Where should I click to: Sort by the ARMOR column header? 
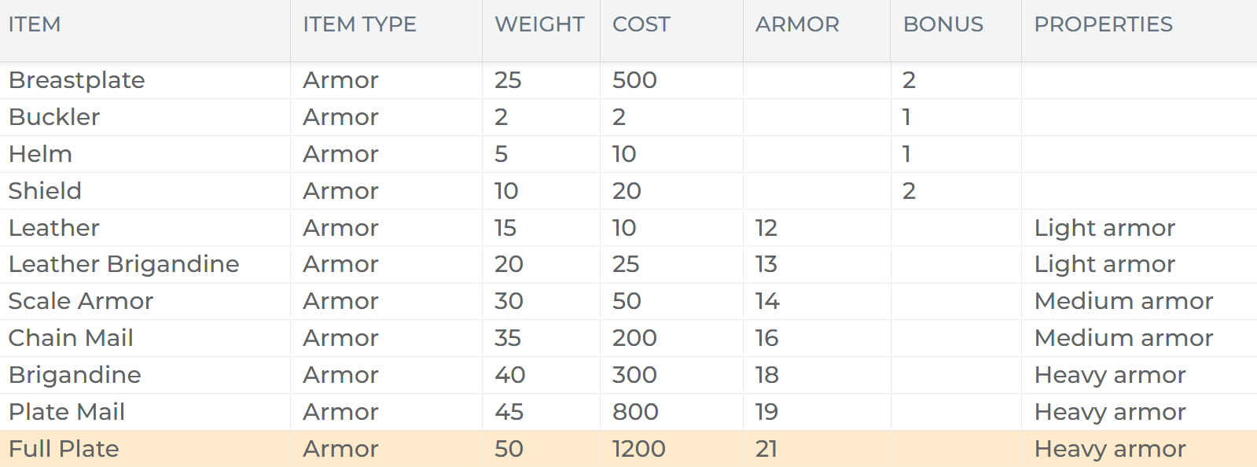point(797,24)
